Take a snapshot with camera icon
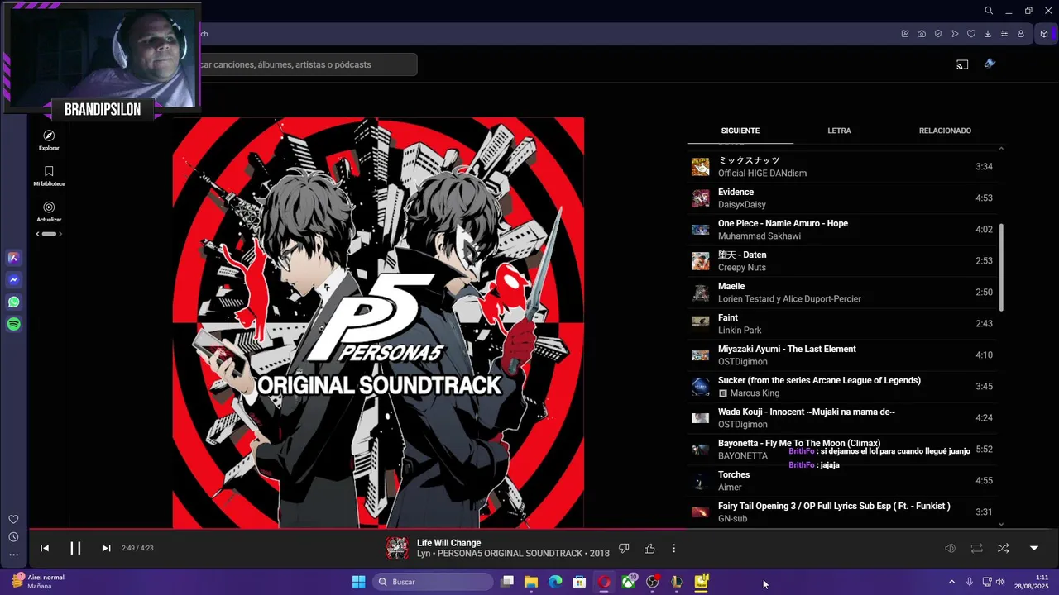This screenshot has height=595, width=1059. click(922, 34)
